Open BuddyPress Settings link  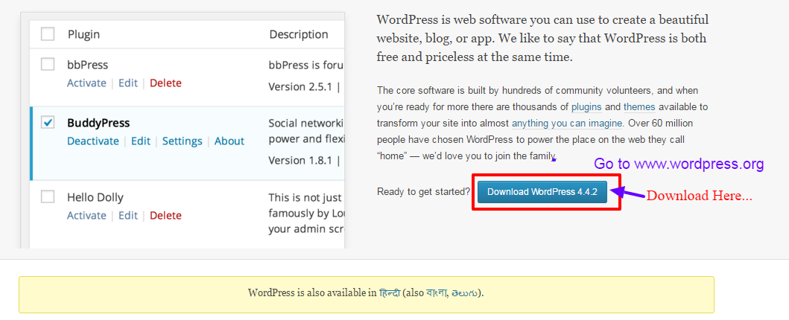pyautogui.click(x=182, y=141)
